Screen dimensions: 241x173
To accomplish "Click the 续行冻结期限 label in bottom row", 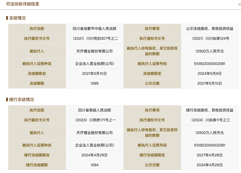I will tap(37, 165).
